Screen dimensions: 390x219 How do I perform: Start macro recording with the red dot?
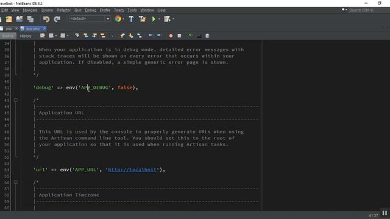[171, 36]
